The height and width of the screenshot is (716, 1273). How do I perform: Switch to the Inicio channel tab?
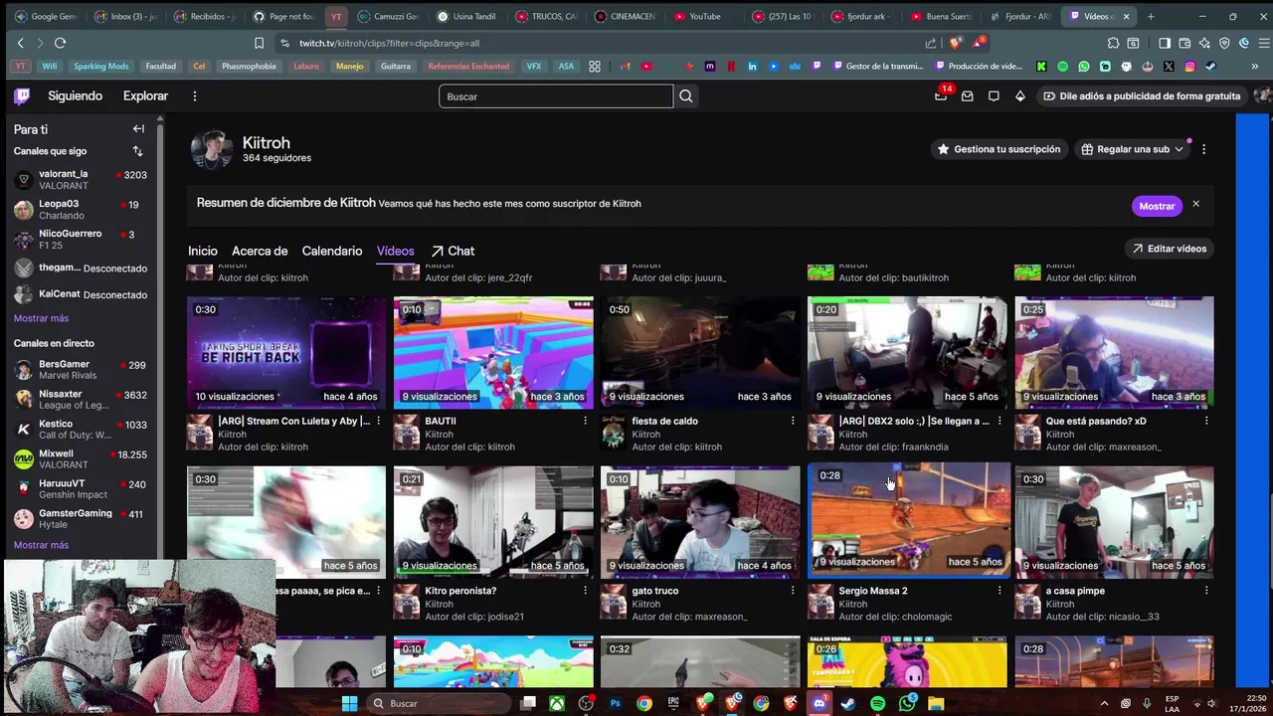click(x=202, y=251)
